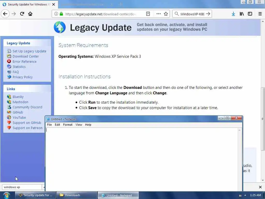265x199 pixels.
Task: Open Notepad File menu
Action: [x=49, y=125]
